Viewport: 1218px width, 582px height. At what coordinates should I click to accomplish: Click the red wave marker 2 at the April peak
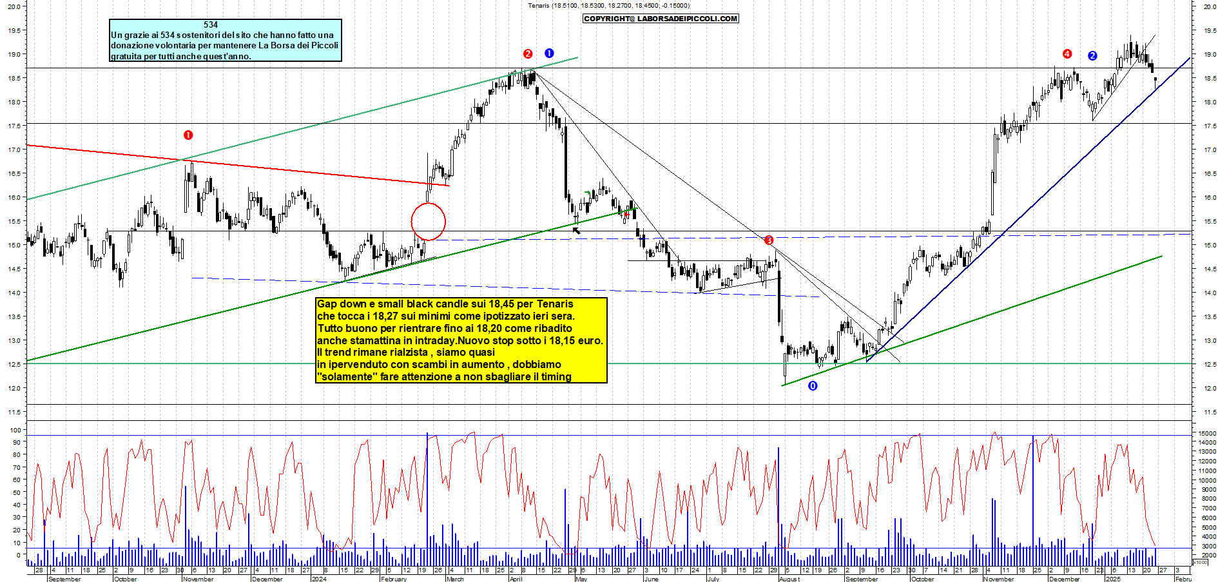pyautogui.click(x=528, y=53)
